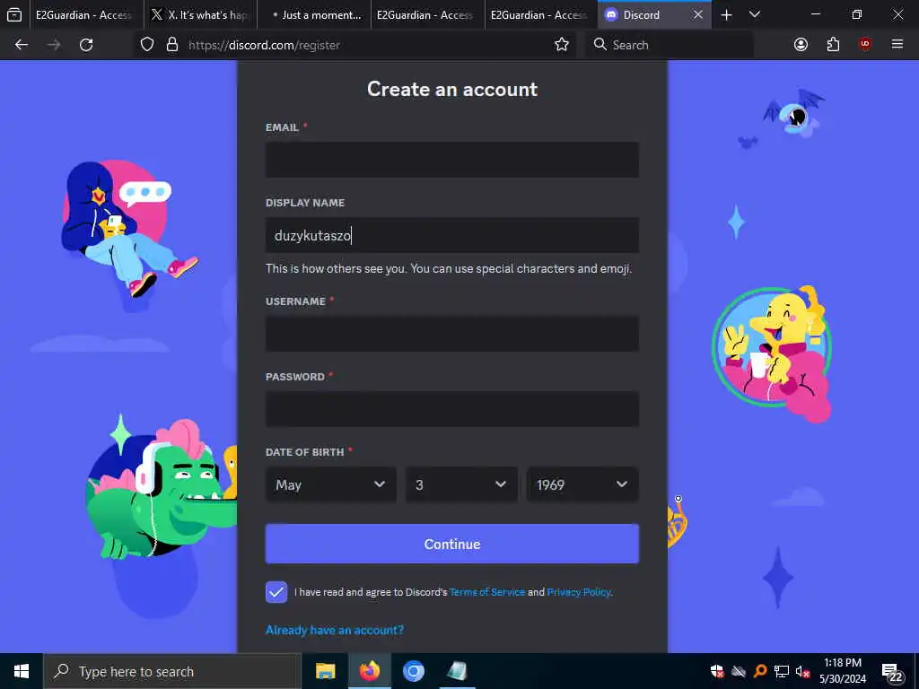
Task: Open the blue circle taskbar app
Action: pos(413,671)
